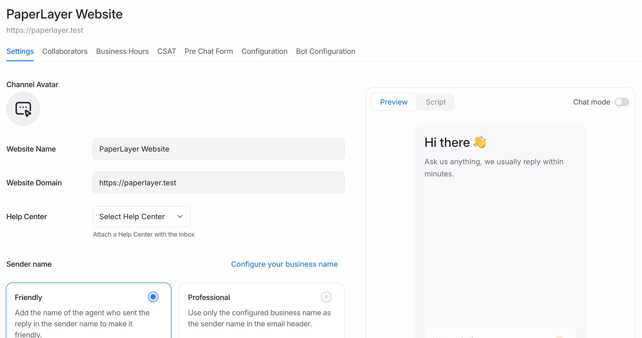The image size is (642, 338).
Task: Click the PaperLayer Website page title
Action: [64, 14]
